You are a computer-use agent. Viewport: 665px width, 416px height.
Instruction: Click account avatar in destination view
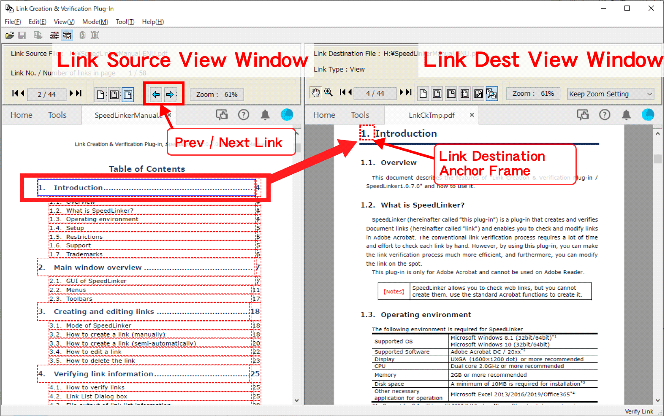(648, 115)
